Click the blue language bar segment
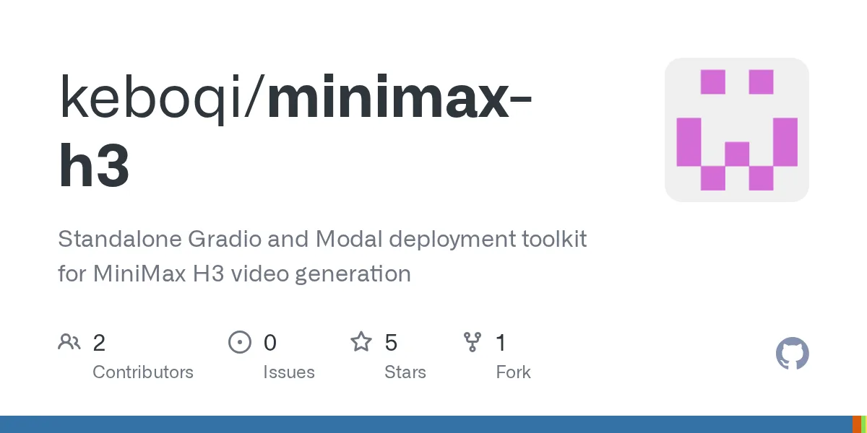The height and width of the screenshot is (433, 867). point(426,424)
